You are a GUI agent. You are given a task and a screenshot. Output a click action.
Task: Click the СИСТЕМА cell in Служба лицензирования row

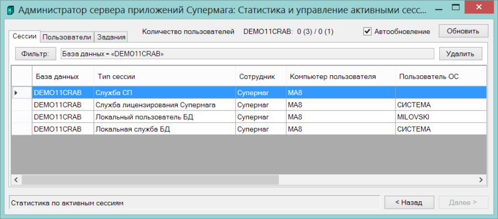[x=441, y=105]
